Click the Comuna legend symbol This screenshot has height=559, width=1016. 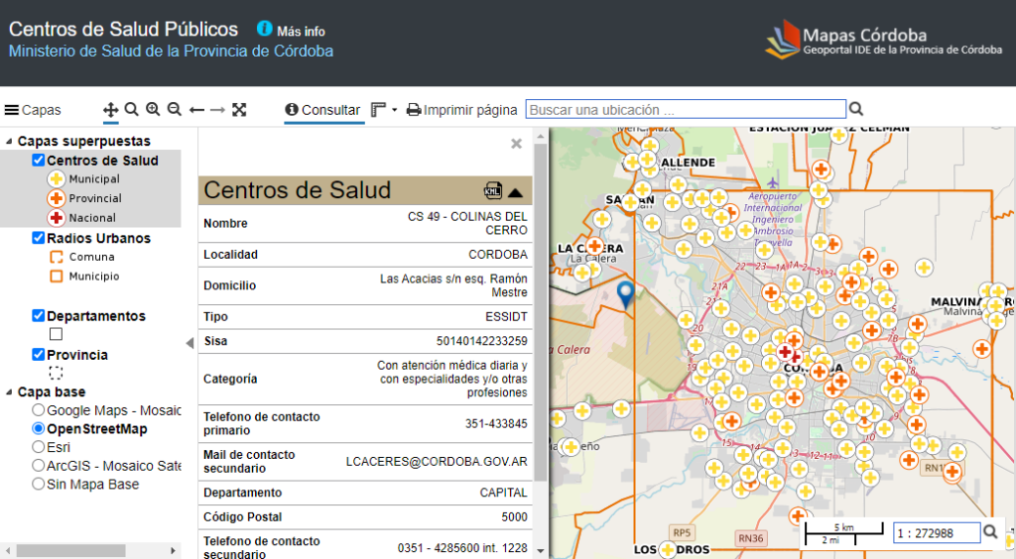click(x=57, y=257)
